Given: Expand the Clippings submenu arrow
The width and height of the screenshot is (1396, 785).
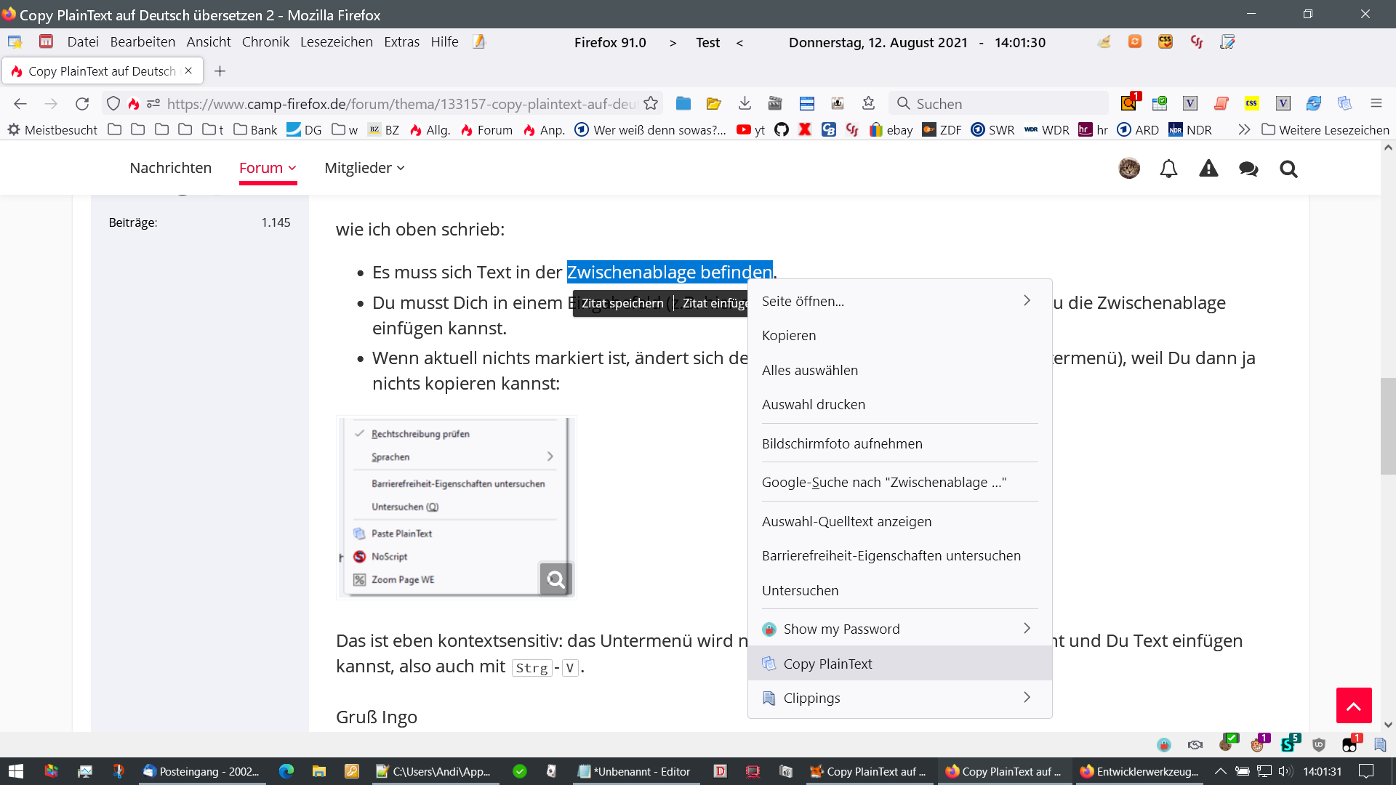Looking at the screenshot, I should pos(1027,698).
